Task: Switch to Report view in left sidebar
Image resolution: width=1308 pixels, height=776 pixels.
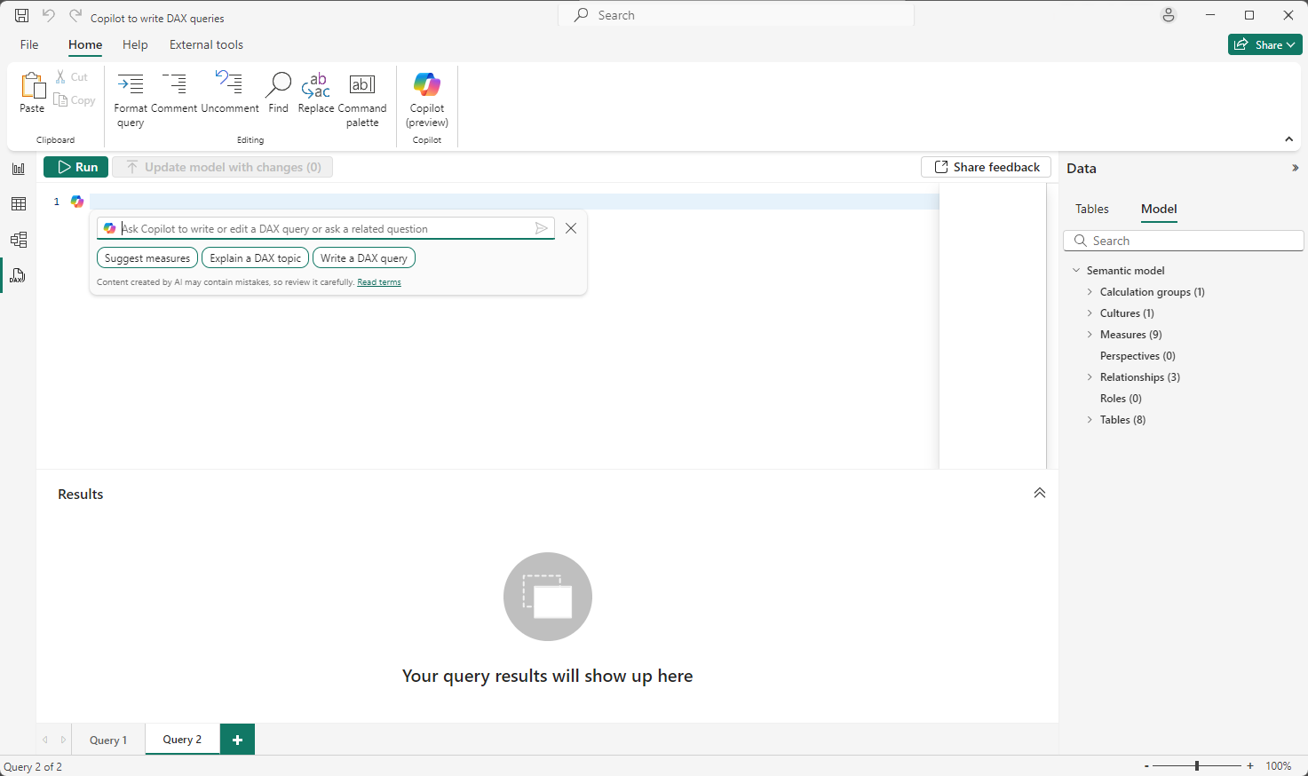Action: pyautogui.click(x=19, y=169)
